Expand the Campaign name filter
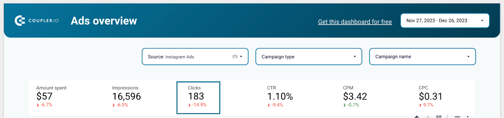The image size is (504, 118). (422, 57)
